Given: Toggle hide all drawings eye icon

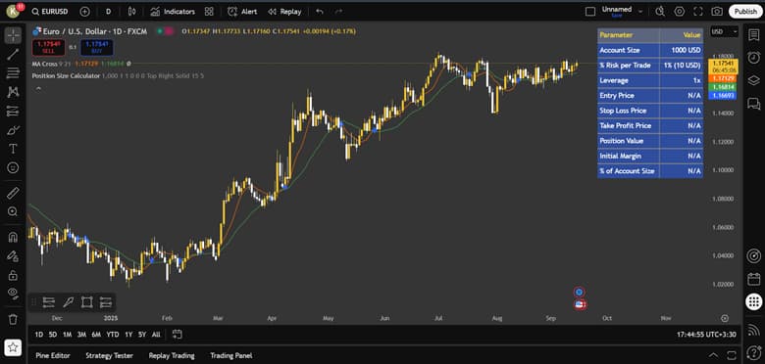Looking at the screenshot, I should tap(13, 293).
